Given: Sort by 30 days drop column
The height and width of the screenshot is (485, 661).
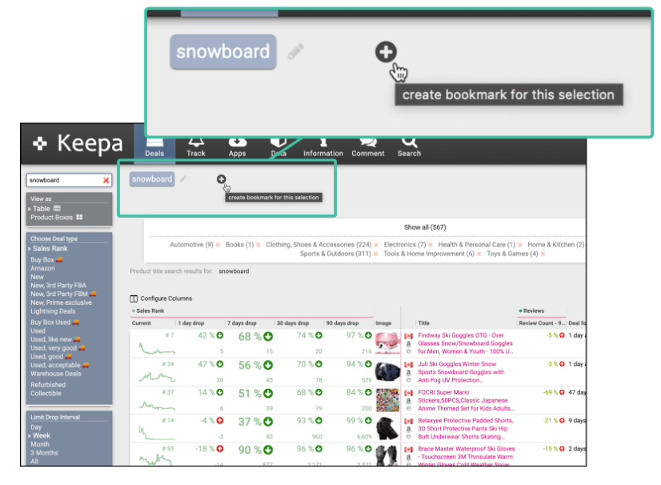Looking at the screenshot, I should point(293,323).
